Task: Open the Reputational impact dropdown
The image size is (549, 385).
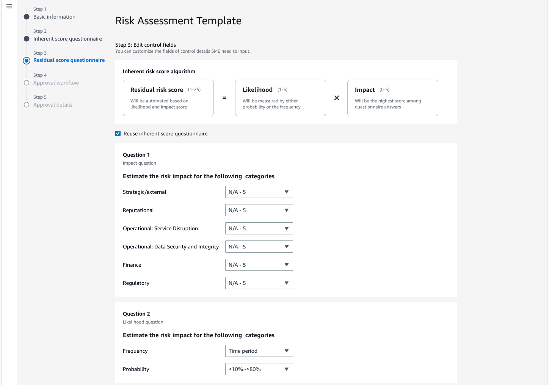Action: [x=259, y=210]
